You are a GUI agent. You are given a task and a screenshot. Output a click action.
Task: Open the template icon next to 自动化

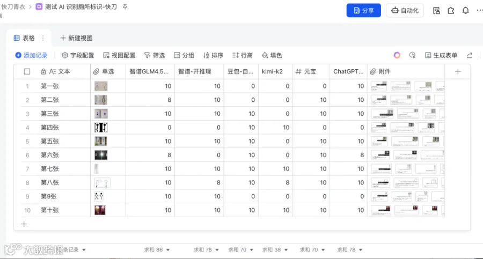tap(436, 11)
